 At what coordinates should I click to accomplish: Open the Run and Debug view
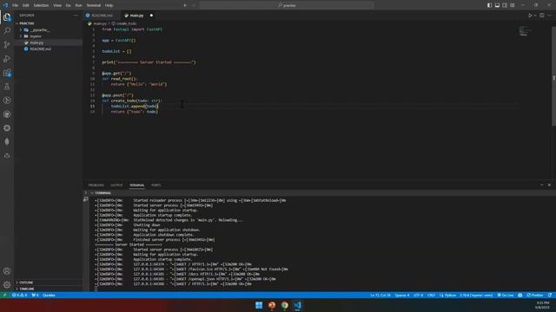click(7, 59)
